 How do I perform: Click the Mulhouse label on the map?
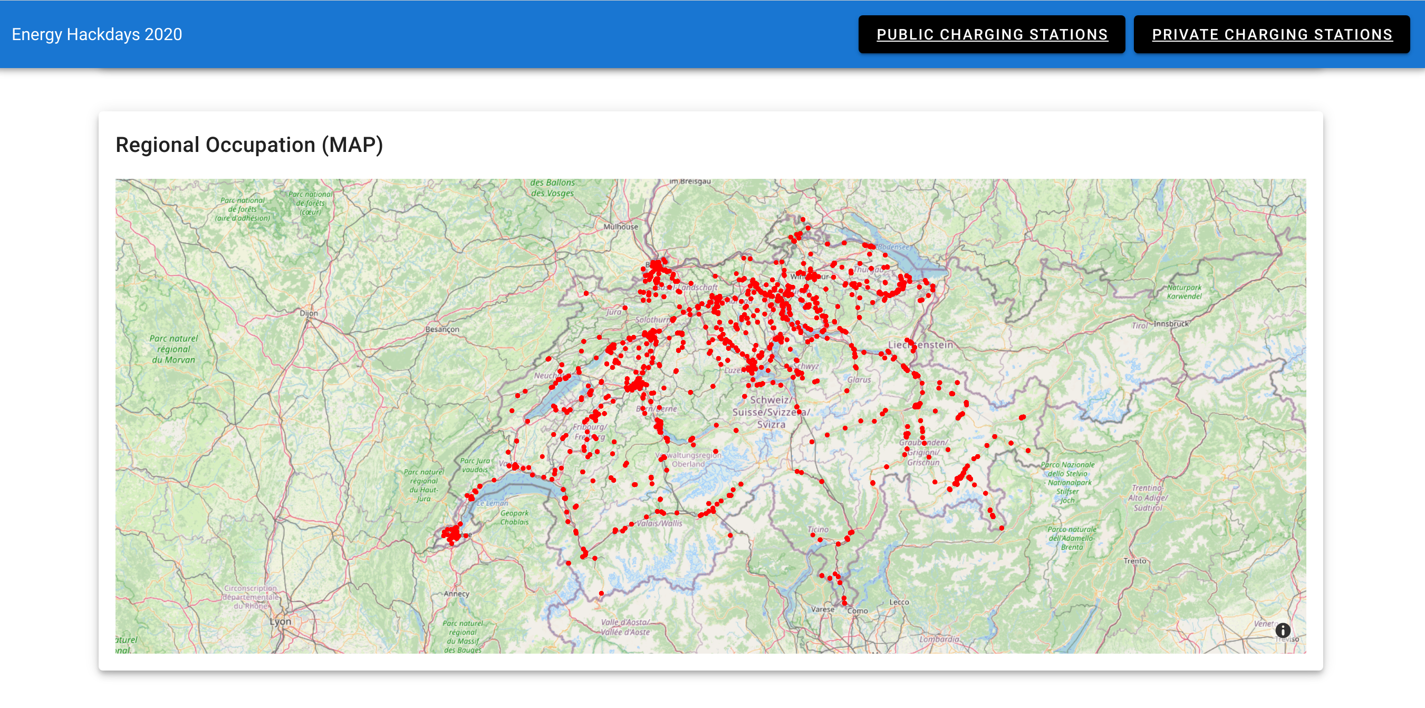621,227
